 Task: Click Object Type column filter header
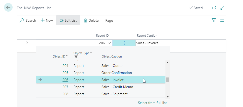pyautogui.click(x=83, y=53)
